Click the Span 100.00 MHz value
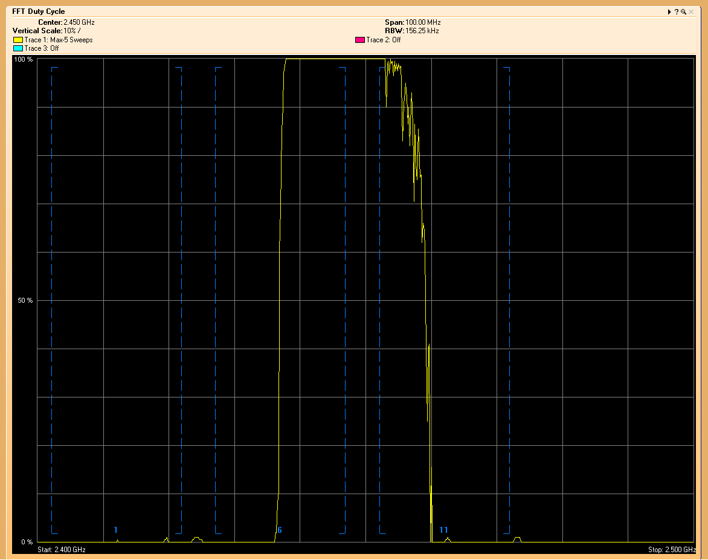This screenshot has height=560, width=708. tap(423, 22)
